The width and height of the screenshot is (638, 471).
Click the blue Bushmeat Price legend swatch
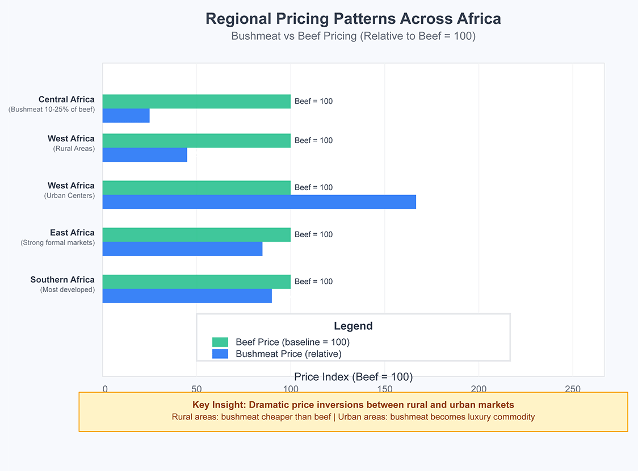[220, 354]
